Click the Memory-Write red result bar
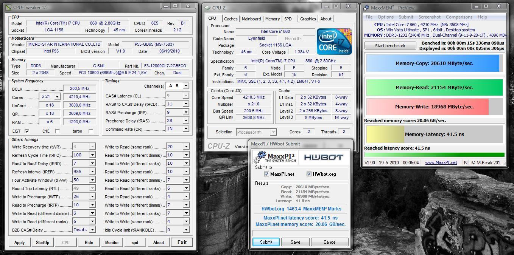The width and height of the screenshot is (514, 255). 435,107
